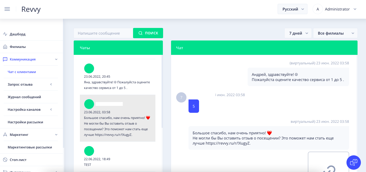Screen dimensions: 366x172
Task: Expand the Запрос отзыва submenu
Action: coord(51,84)
